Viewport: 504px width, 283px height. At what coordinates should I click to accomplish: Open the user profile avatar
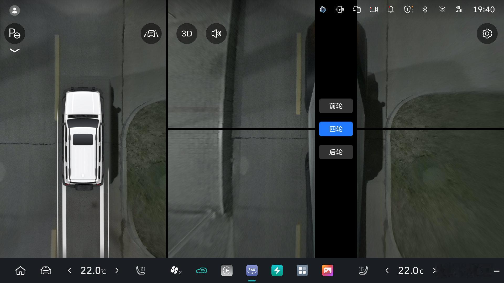click(x=14, y=10)
